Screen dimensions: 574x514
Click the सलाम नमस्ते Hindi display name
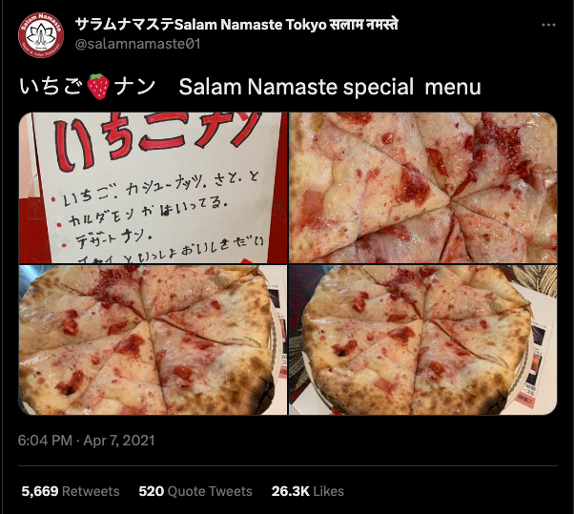[x=363, y=25]
